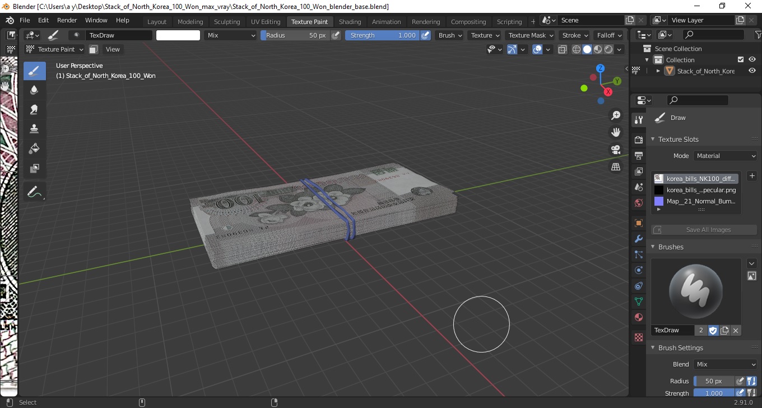Toggle unified radius in Brush Settings
Viewport: 762px width, 408px height.
751,381
